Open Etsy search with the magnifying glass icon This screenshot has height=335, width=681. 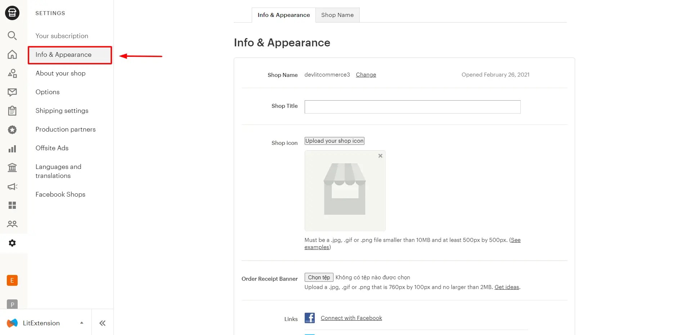12,36
